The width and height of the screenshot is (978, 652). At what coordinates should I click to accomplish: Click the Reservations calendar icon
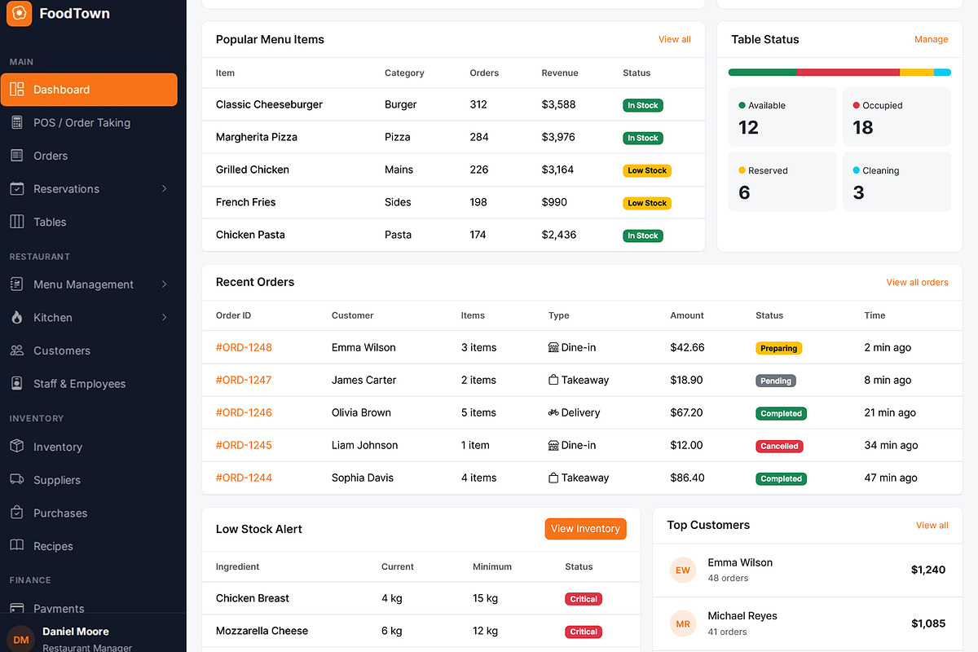17,188
